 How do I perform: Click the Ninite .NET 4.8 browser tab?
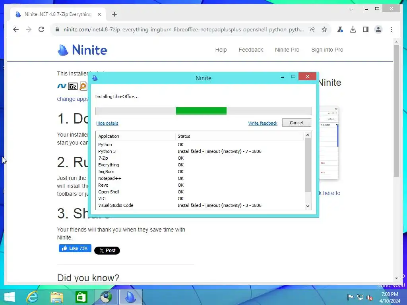58,14
